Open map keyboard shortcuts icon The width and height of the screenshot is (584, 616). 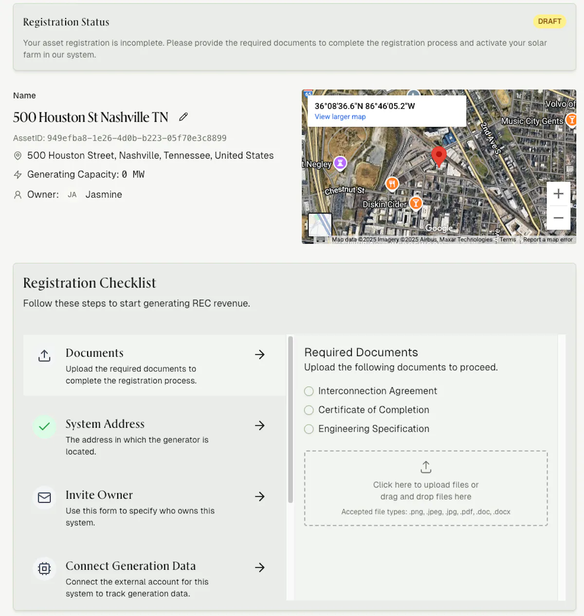tap(321, 239)
